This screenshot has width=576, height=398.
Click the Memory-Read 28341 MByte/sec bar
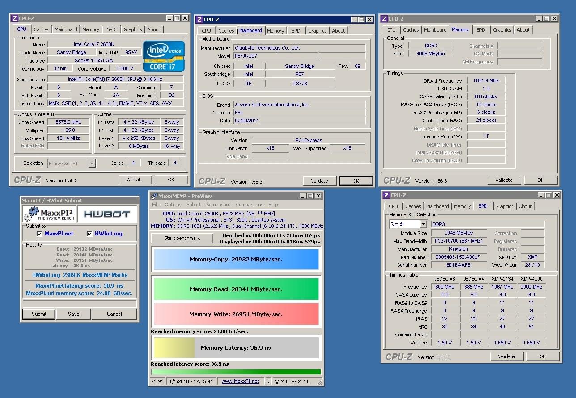(236, 289)
